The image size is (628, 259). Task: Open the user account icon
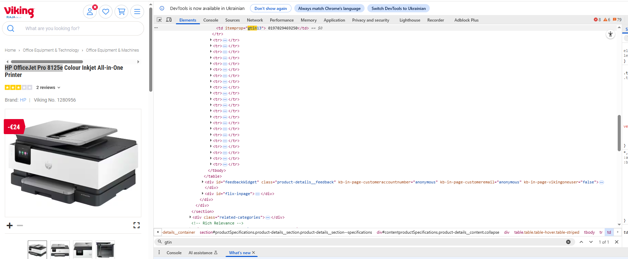[x=90, y=12]
